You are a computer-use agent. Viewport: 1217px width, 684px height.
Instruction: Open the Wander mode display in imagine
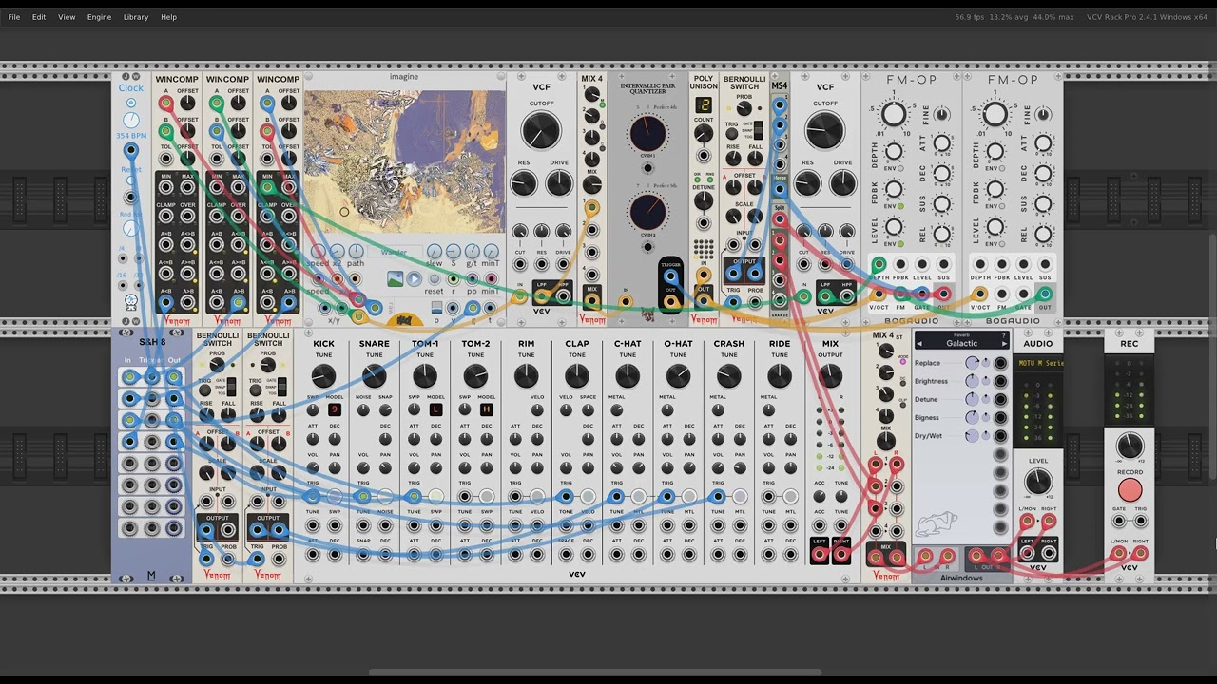coord(393,254)
